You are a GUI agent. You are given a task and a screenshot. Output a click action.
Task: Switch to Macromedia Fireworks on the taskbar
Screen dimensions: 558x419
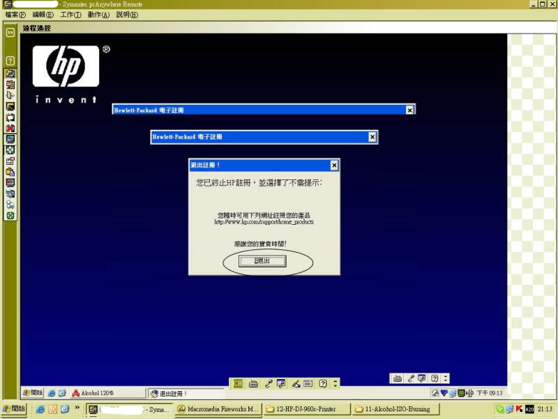pos(218,409)
